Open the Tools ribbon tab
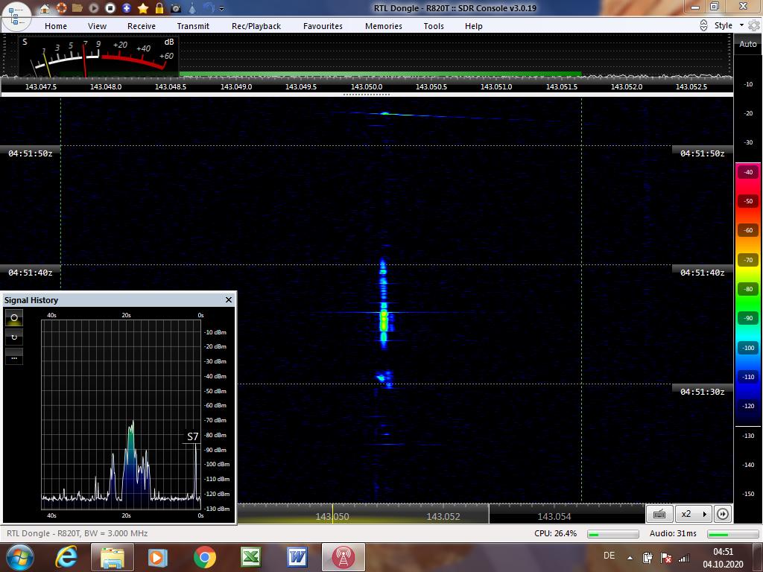This screenshot has height=572, width=763. [x=434, y=26]
